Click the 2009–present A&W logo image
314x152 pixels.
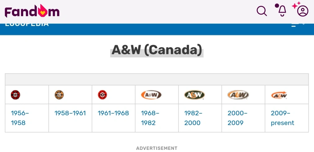(x=279, y=95)
